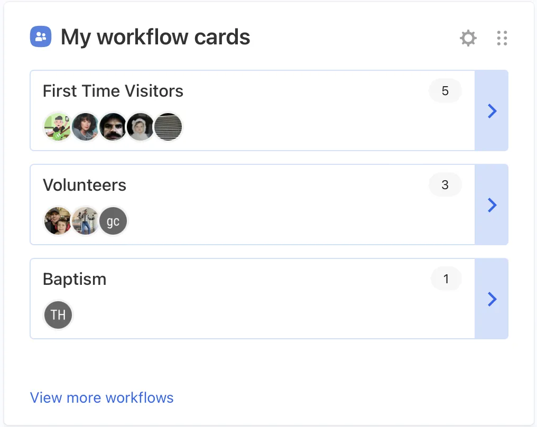Click the cartoon guitar avatar in First Time Visitors
This screenshot has height=427, width=537.
pyautogui.click(x=57, y=127)
